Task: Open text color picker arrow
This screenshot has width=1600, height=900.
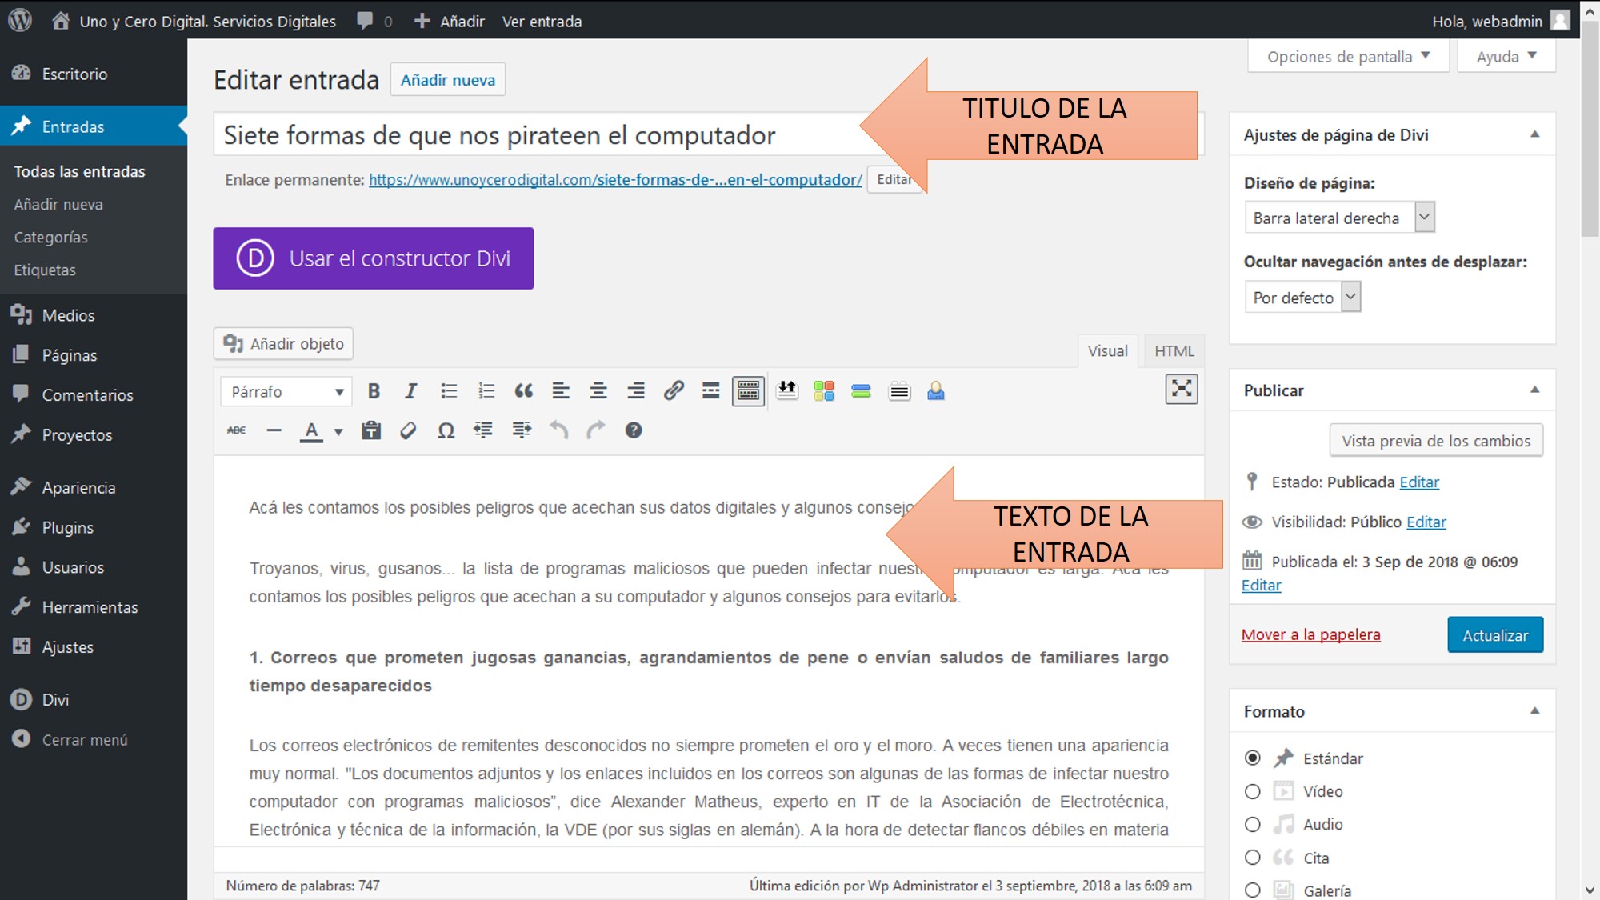Action: [x=338, y=432]
